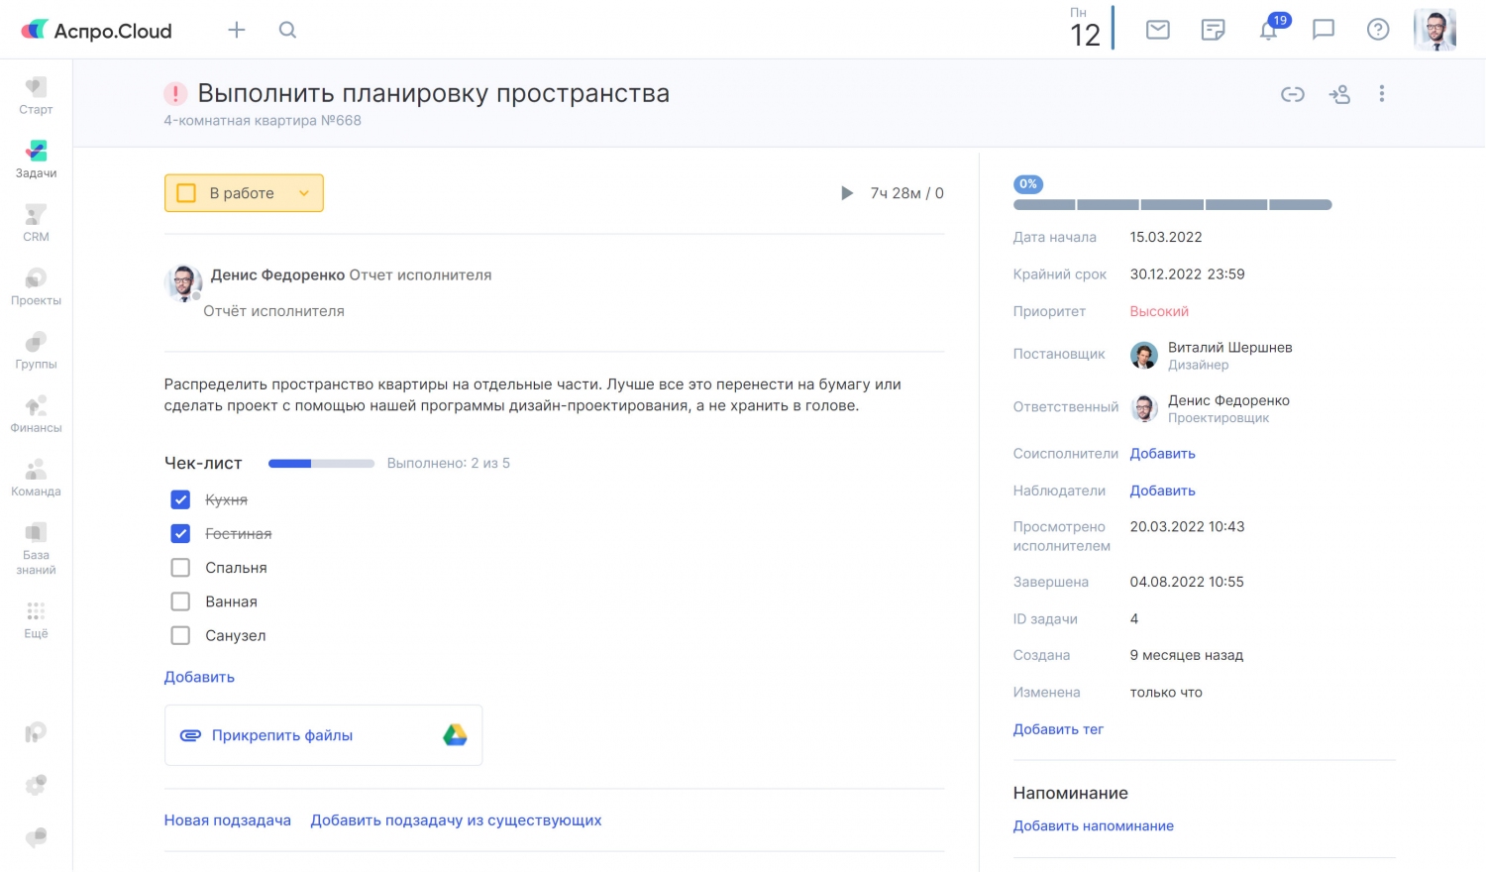This screenshot has height=872, width=1486.
Task: Copy task link via chain icon
Action: [1292, 94]
